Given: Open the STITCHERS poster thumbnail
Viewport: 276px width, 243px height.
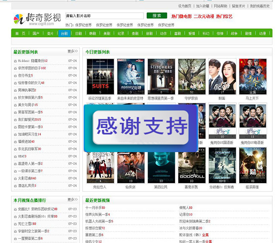Looking at the screenshot, I should pos(161,76).
